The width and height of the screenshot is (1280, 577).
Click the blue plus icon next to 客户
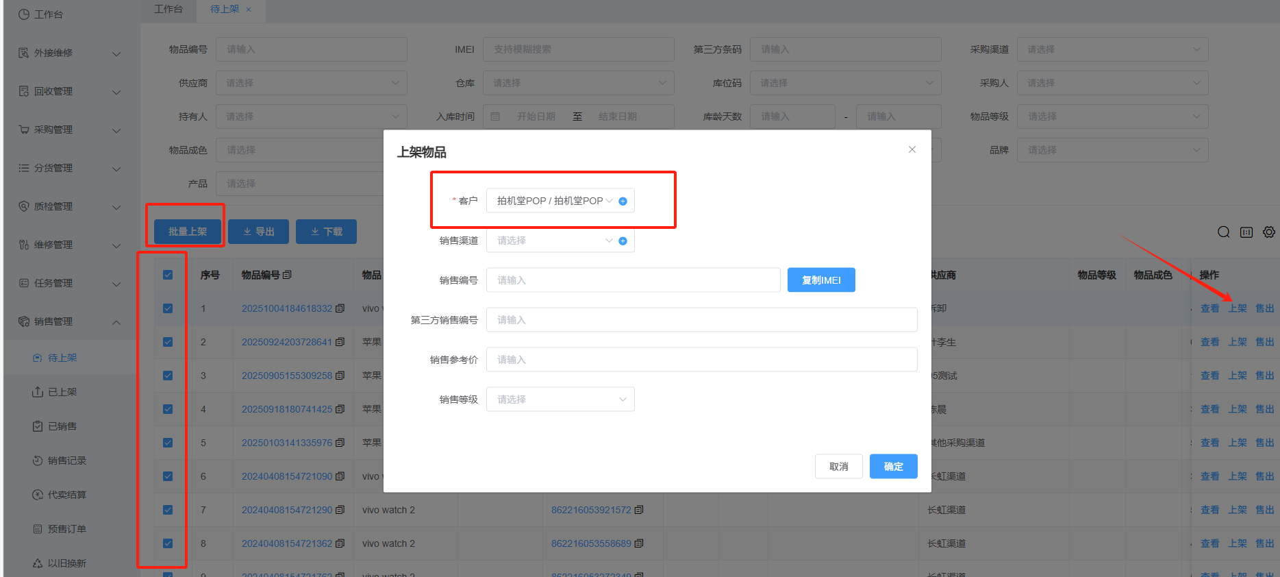(x=623, y=201)
